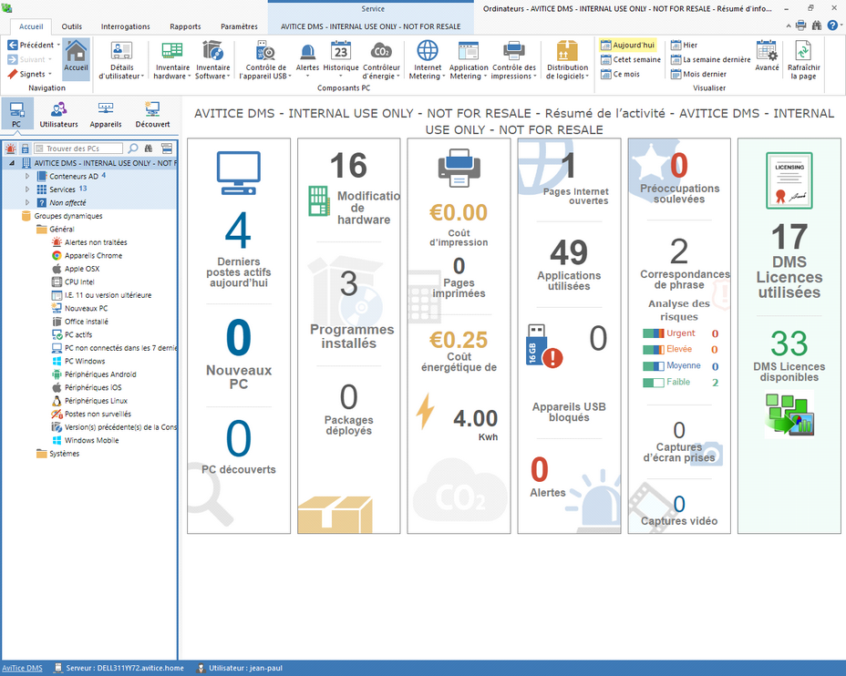Expand Non affecté tree node
Screen dimensions: 846x676
pyautogui.click(x=27, y=202)
